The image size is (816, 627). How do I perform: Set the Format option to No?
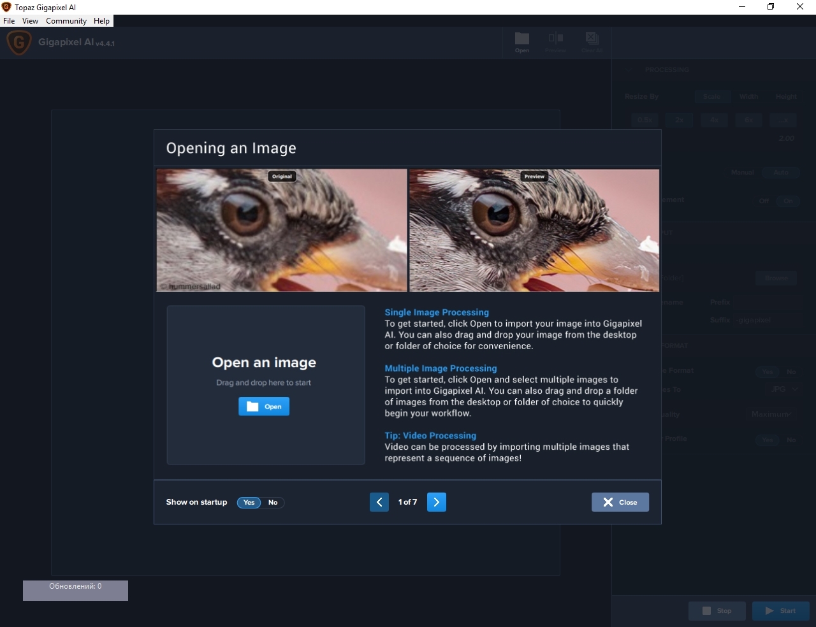[x=791, y=372]
